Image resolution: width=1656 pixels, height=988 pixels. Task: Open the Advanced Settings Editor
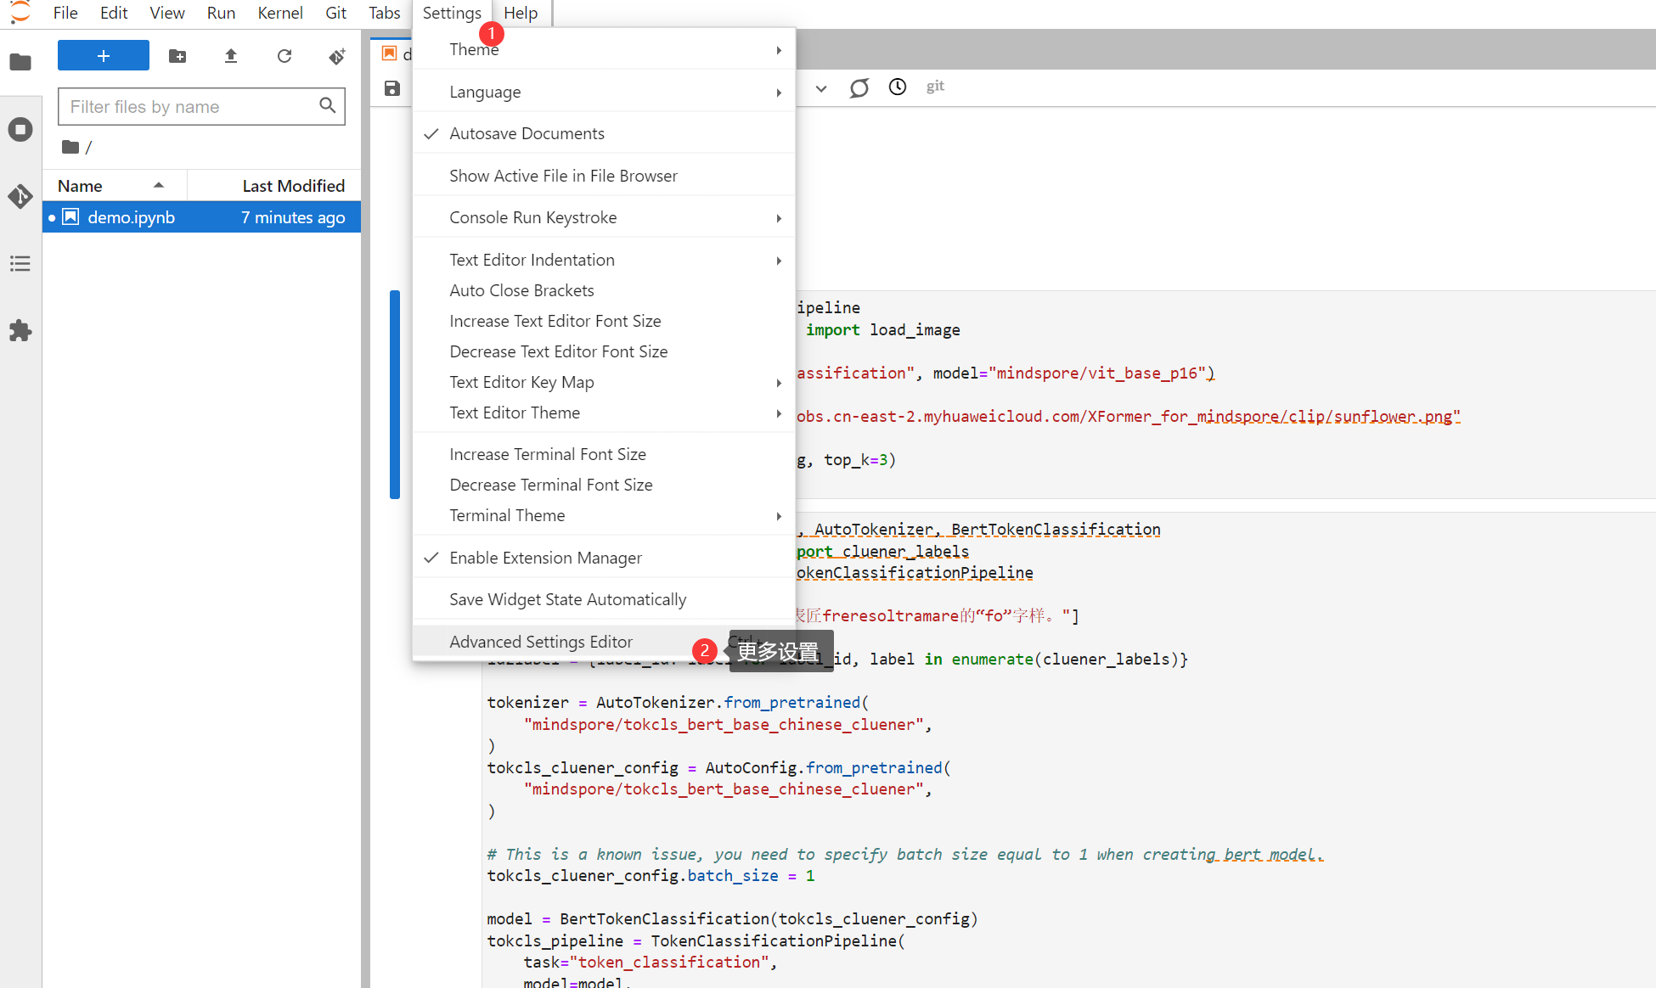tap(541, 642)
